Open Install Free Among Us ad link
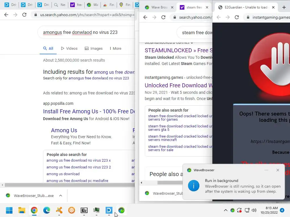The image size is (290, 217). click(89, 111)
